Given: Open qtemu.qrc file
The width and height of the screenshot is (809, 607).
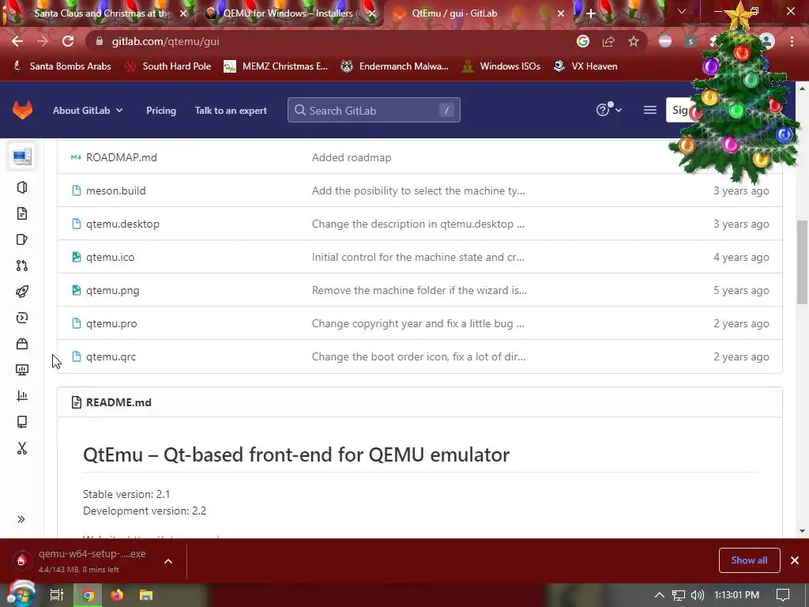Looking at the screenshot, I should click(111, 356).
